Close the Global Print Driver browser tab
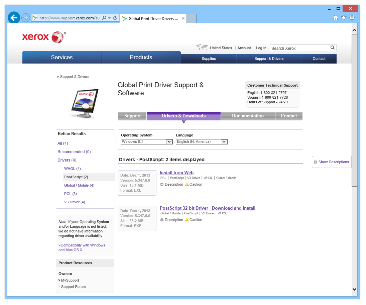This screenshot has width=366, height=305. (183, 19)
